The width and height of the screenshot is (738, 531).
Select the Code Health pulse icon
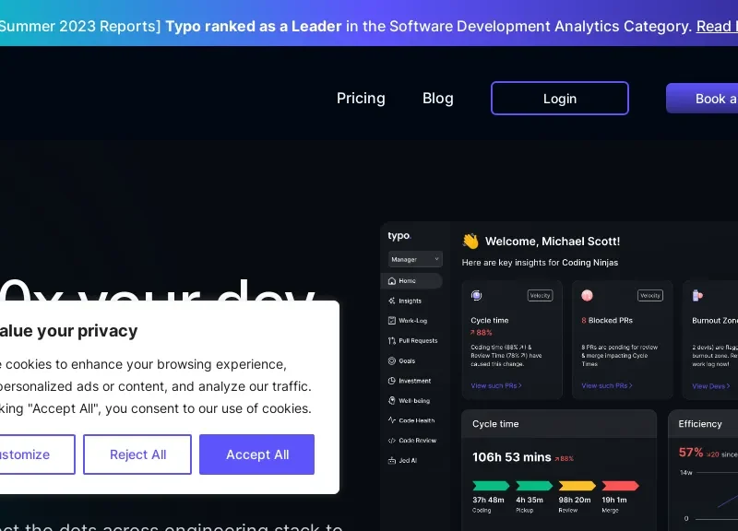pos(392,420)
